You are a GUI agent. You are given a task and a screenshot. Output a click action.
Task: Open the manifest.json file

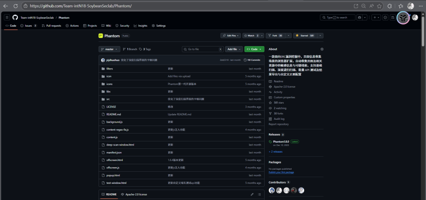(x=114, y=153)
